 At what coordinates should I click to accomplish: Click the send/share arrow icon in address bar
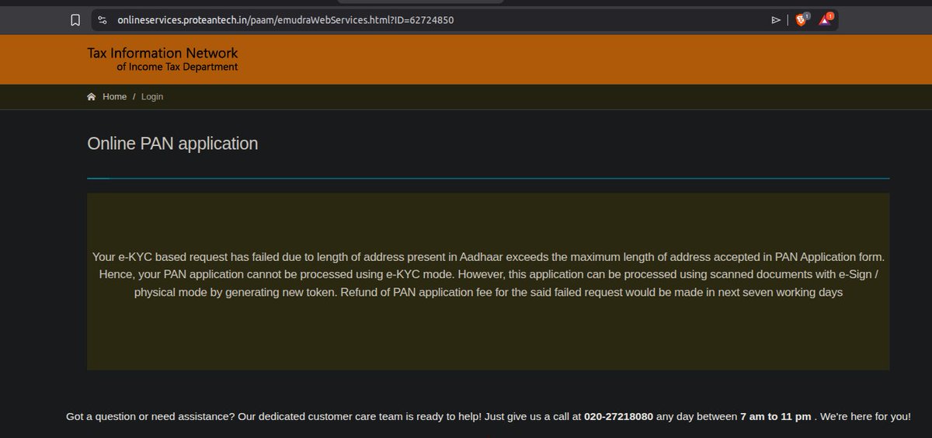[776, 20]
